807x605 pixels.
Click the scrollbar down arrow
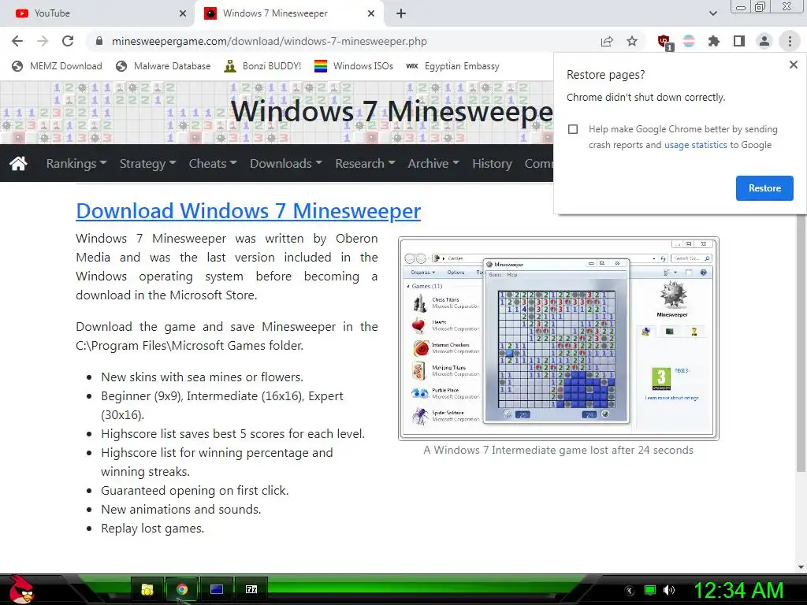click(x=801, y=567)
